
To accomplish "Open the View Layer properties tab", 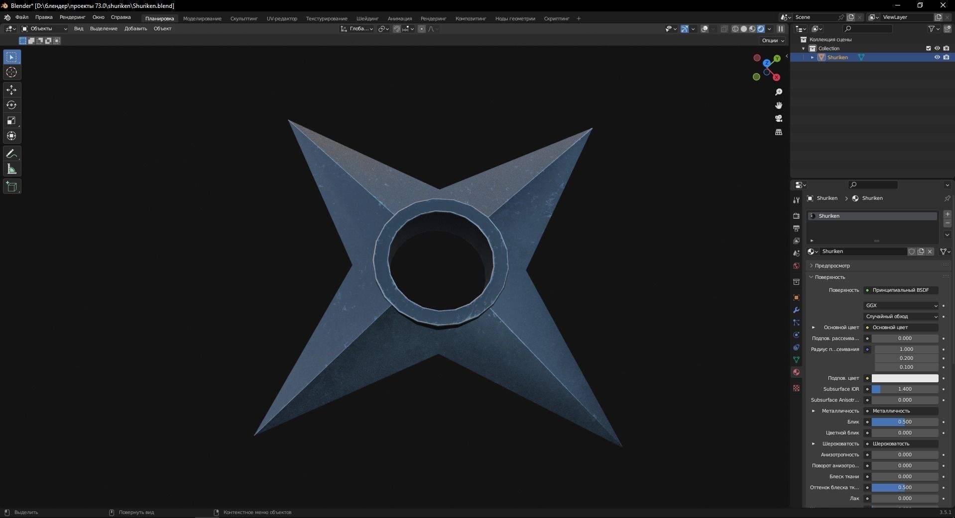I will [x=796, y=241].
